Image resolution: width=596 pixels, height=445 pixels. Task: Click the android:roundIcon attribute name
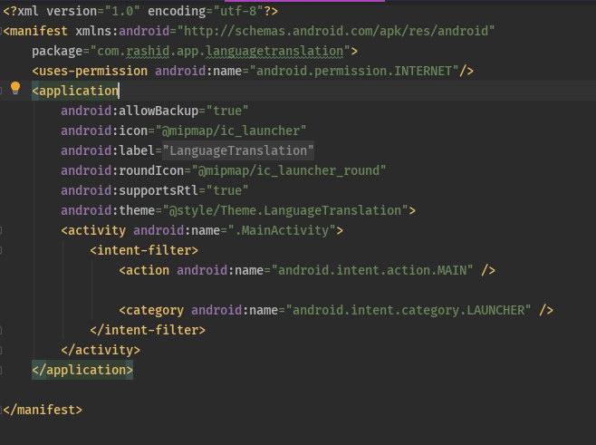click(122, 170)
